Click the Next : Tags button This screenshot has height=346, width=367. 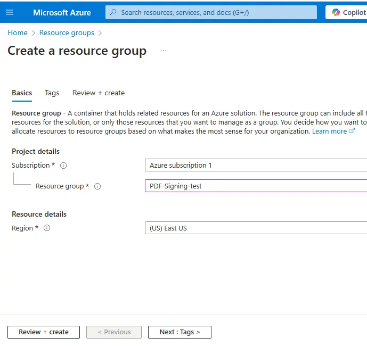(180, 332)
